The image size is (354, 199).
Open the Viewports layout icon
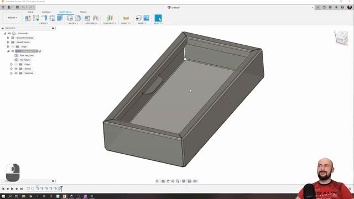coord(195,181)
